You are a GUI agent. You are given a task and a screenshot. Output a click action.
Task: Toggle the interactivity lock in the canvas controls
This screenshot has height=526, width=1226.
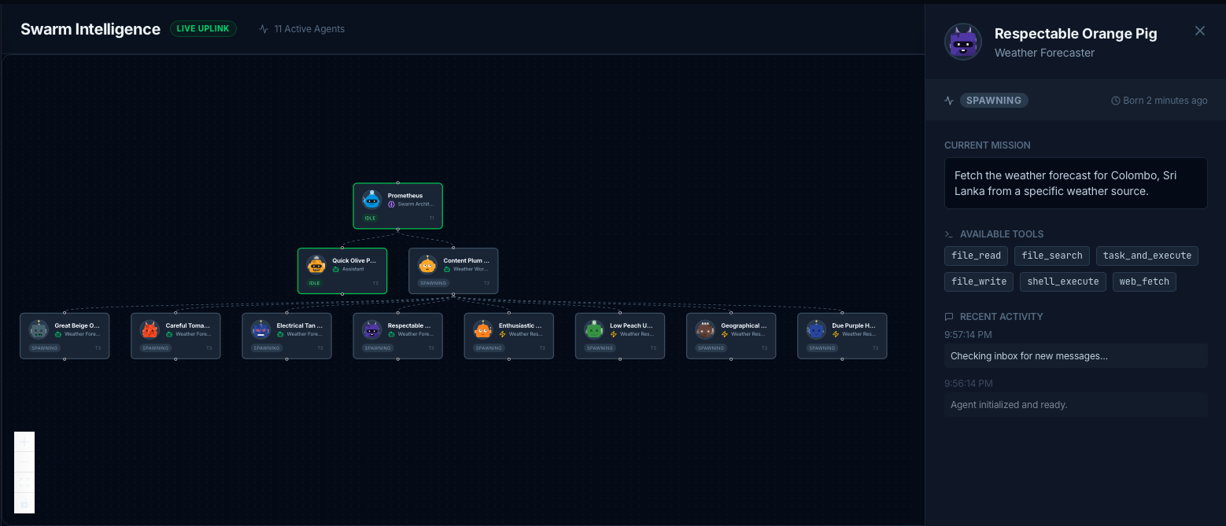(x=24, y=503)
